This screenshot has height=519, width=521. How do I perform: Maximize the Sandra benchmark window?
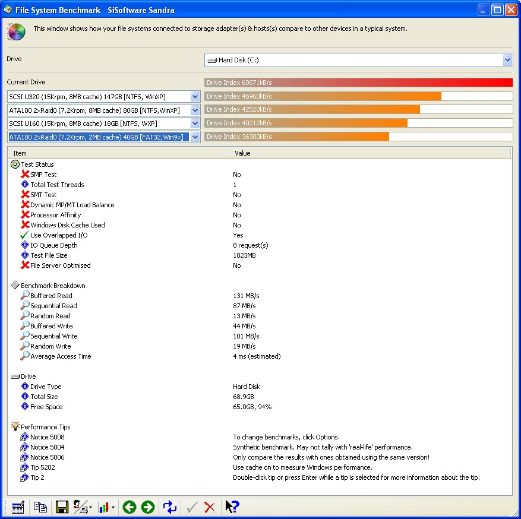(x=497, y=10)
